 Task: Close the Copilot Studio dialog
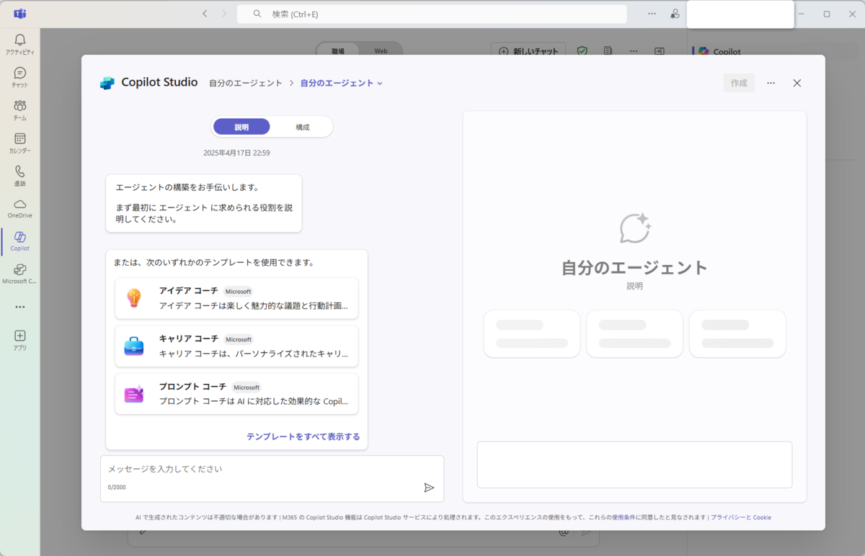coord(797,83)
